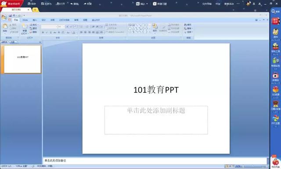Switch to the 设计 ribbon tab
Image resolution: width=281 pixels, height=169 pixels.
coord(43,20)
